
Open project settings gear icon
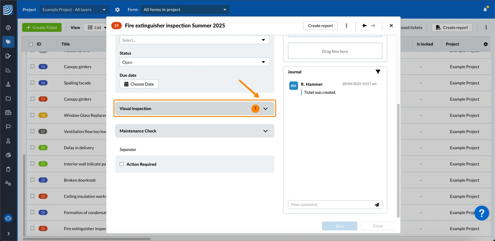[x=117, y=10]
